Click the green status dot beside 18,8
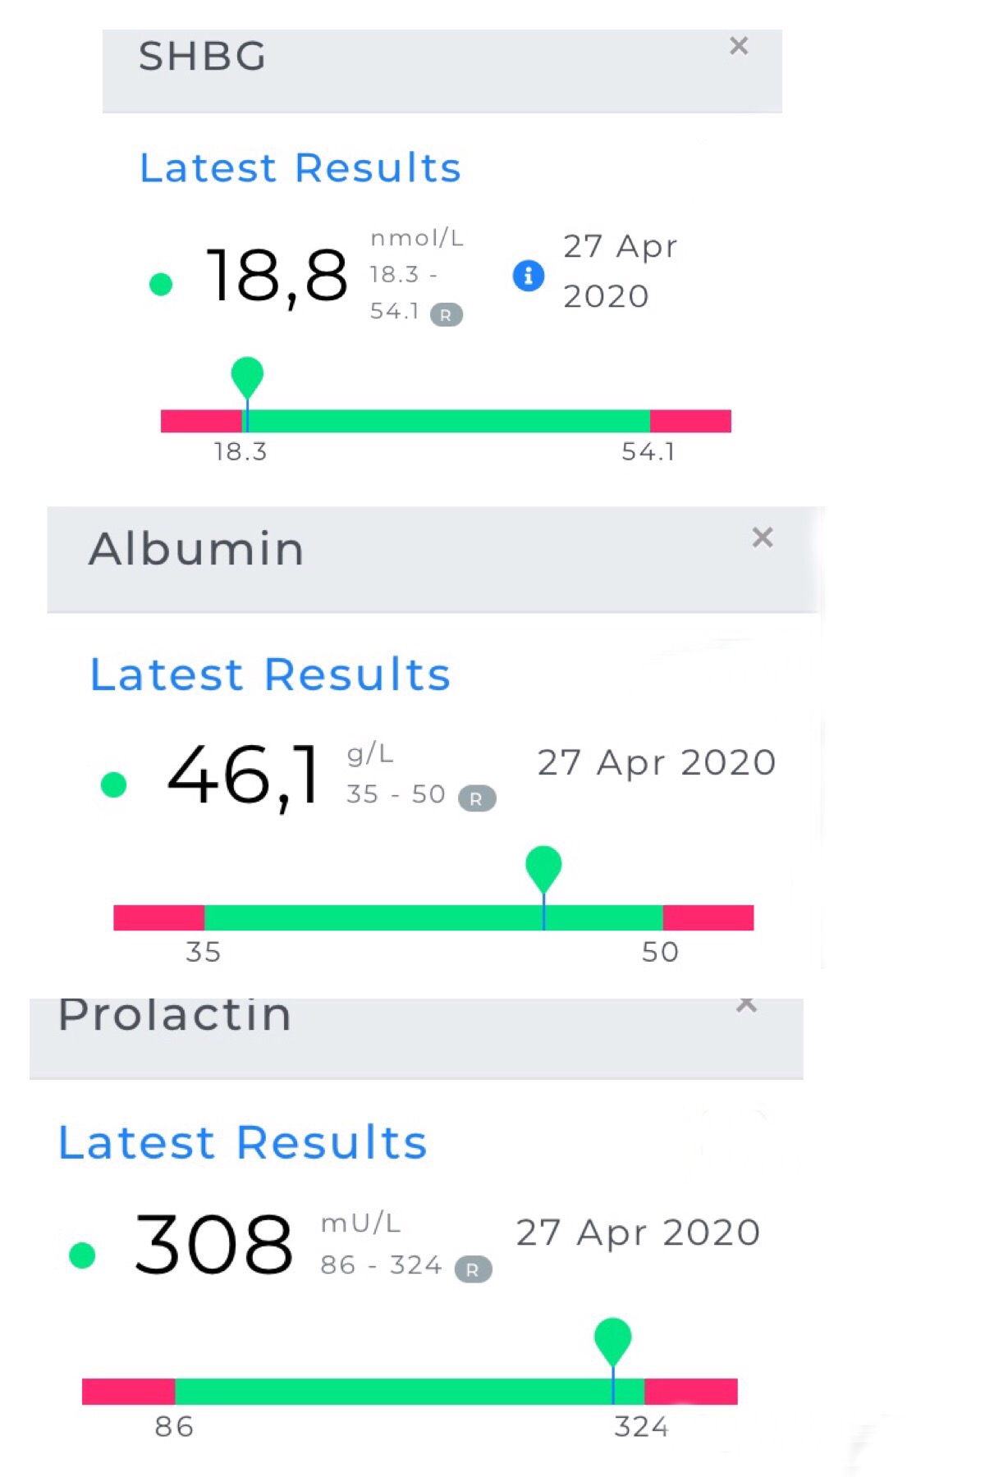This screenshot has height=1477, width=985. click(x=161, y=284)
